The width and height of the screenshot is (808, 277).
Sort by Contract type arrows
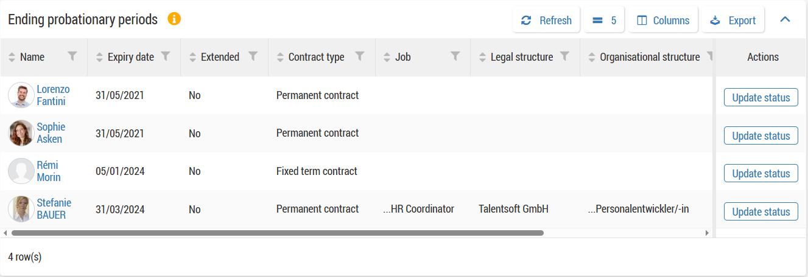pos(280,57)
